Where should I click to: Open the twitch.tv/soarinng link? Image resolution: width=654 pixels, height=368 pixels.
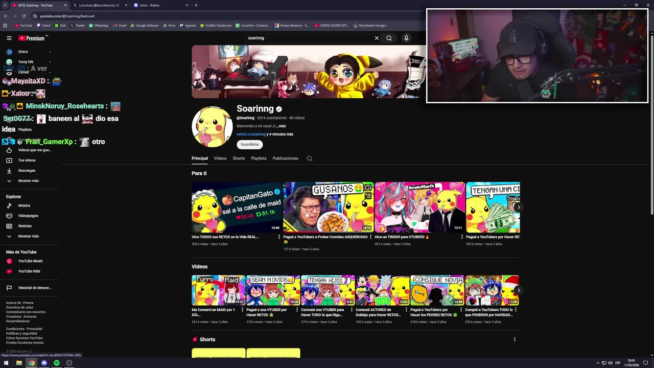(251, 134)
